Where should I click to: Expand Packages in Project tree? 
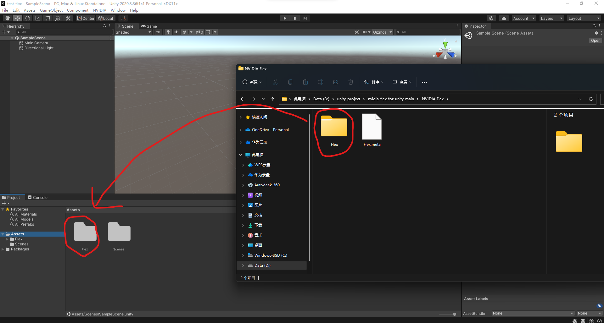coord(3,249)
